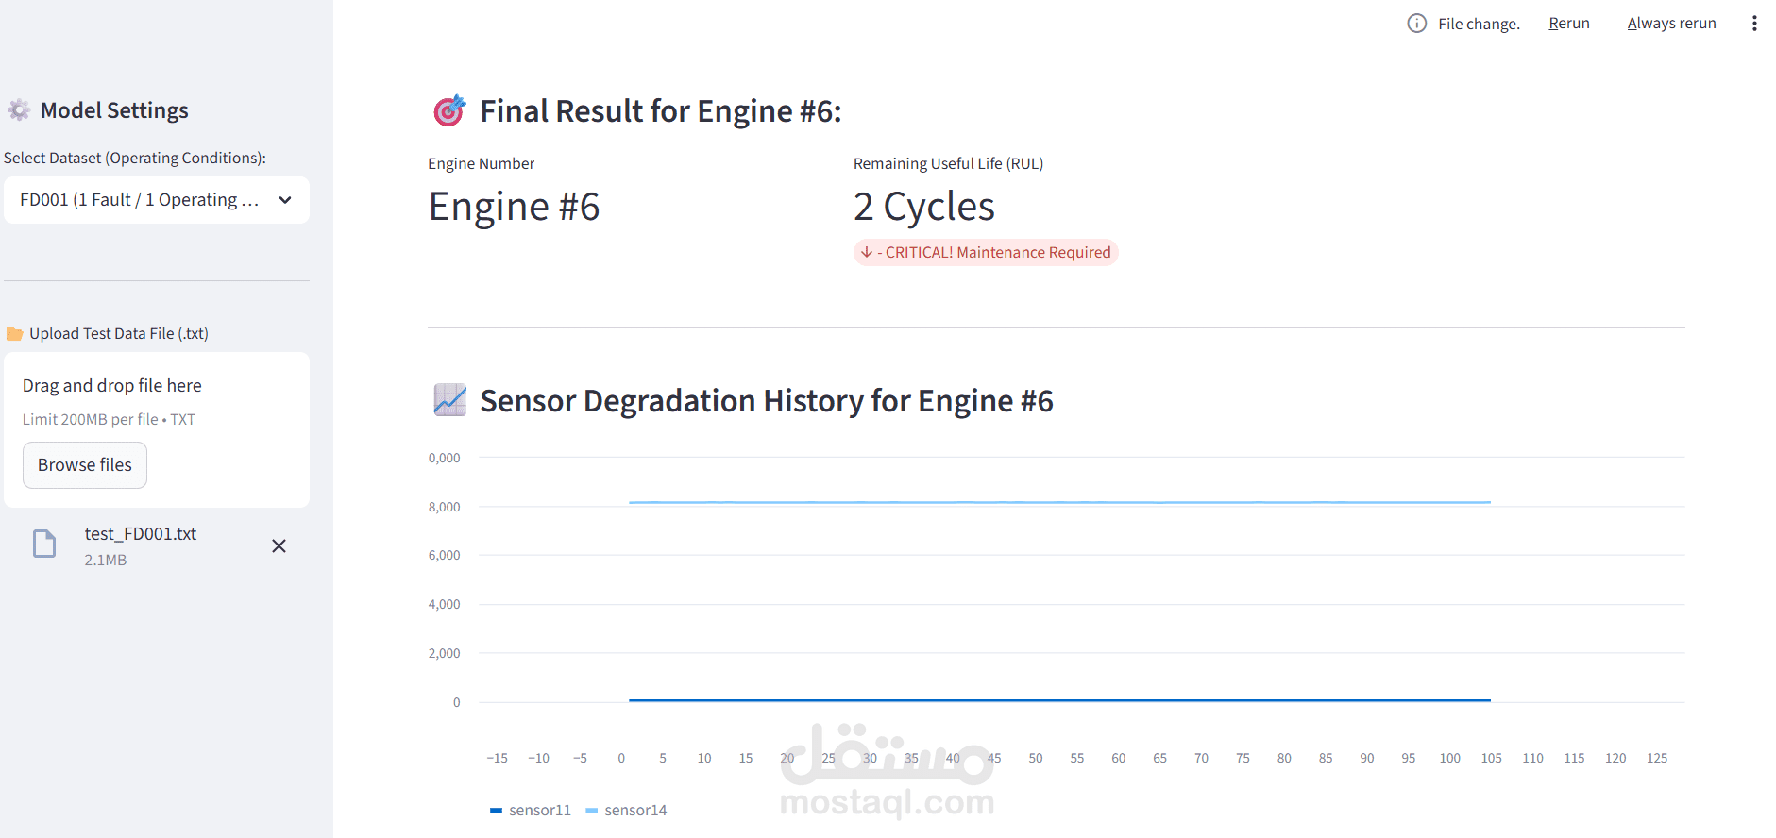Click the sensor11 dark blue legend swatch

point(496,811)
